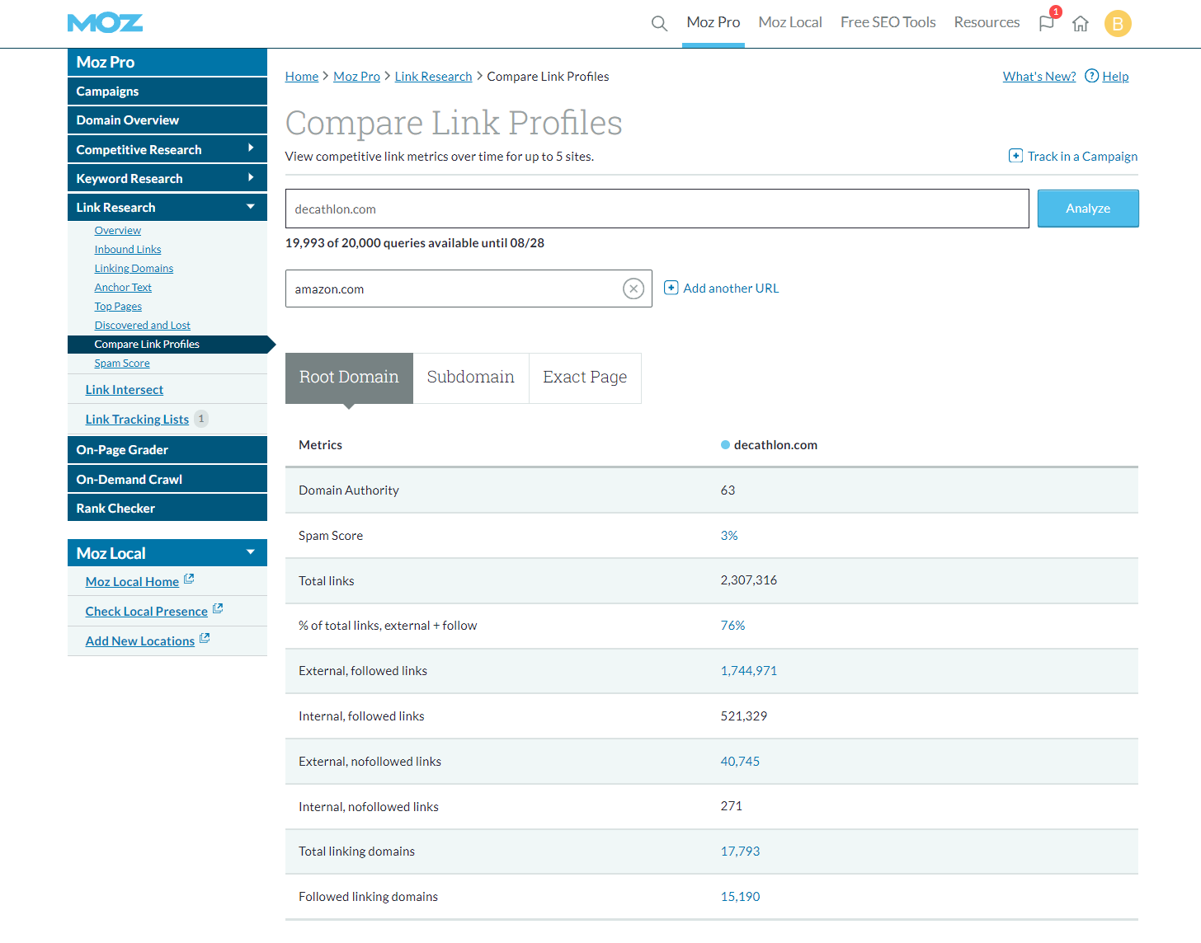Open Rank Checker in the sidebar
1201x943 pixels.
pos(167,509)
